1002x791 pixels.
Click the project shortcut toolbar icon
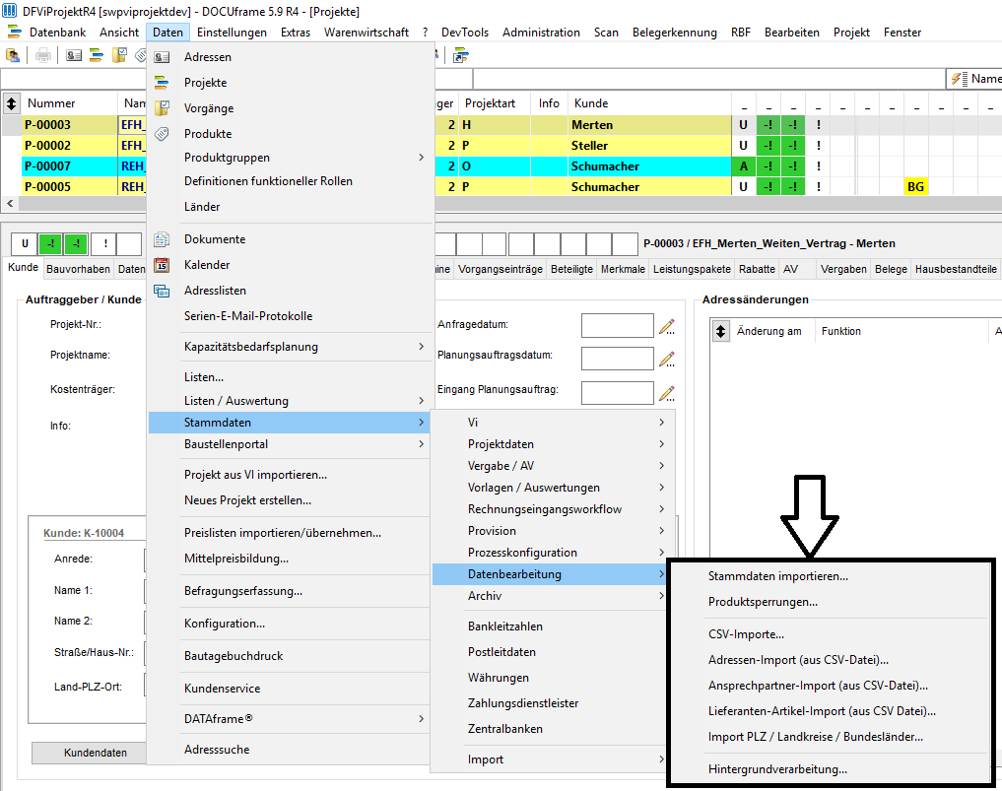(461, 56)
